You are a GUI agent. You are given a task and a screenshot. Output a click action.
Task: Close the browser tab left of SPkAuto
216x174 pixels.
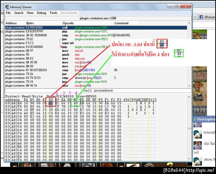coord(195,17)
